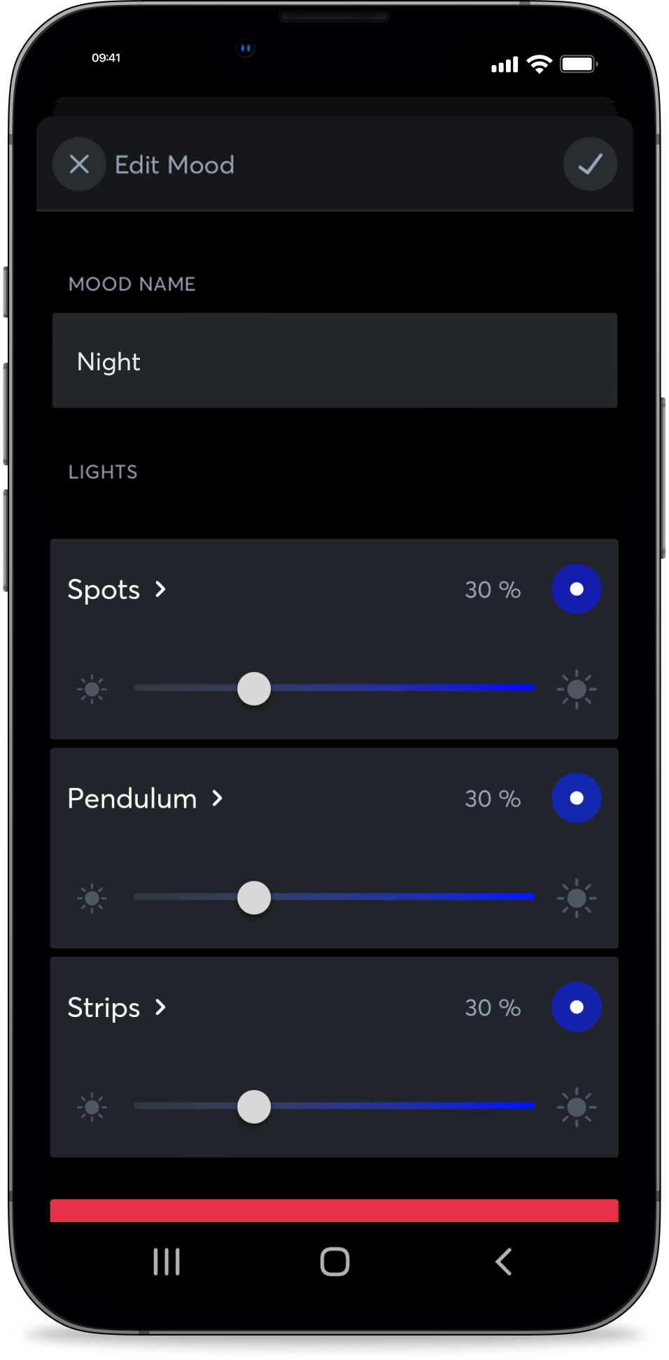Tap the bright sun icon for Spots
This screenshot has width=669, height=1360.
click(577, 689)
